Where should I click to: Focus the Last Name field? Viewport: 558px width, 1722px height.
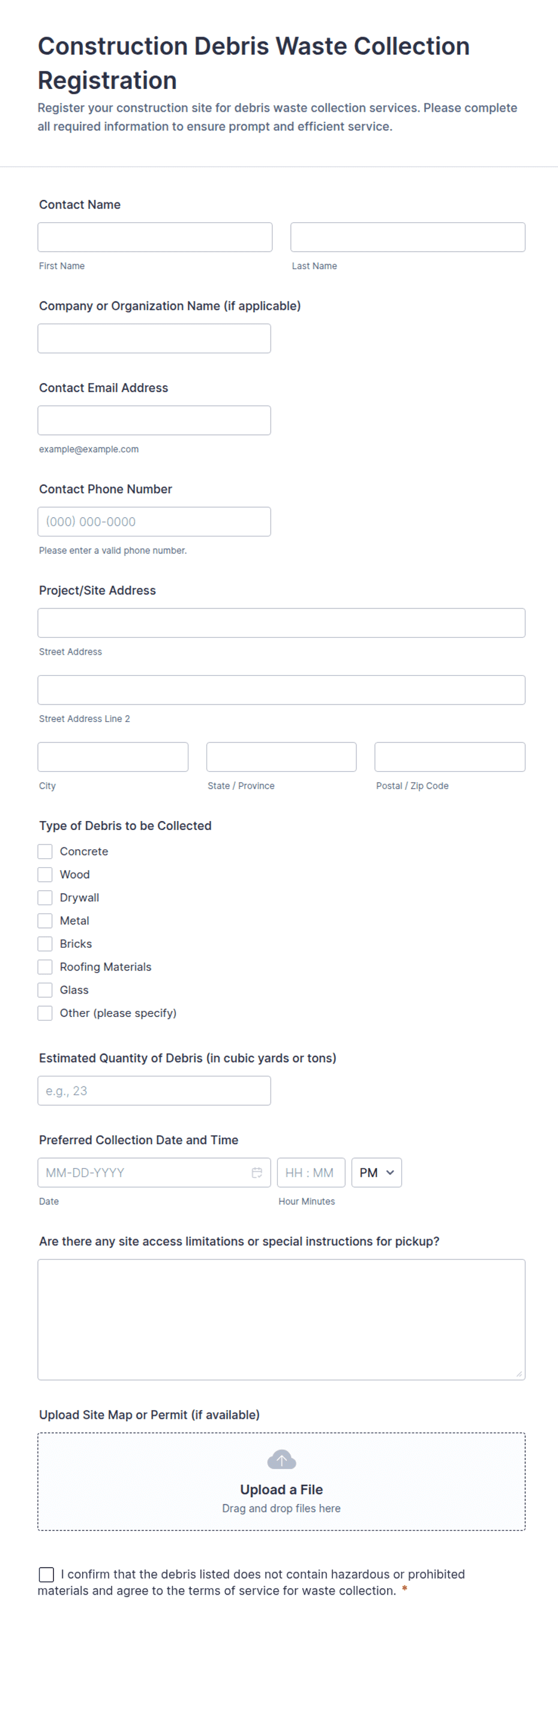tap(408, 237)
